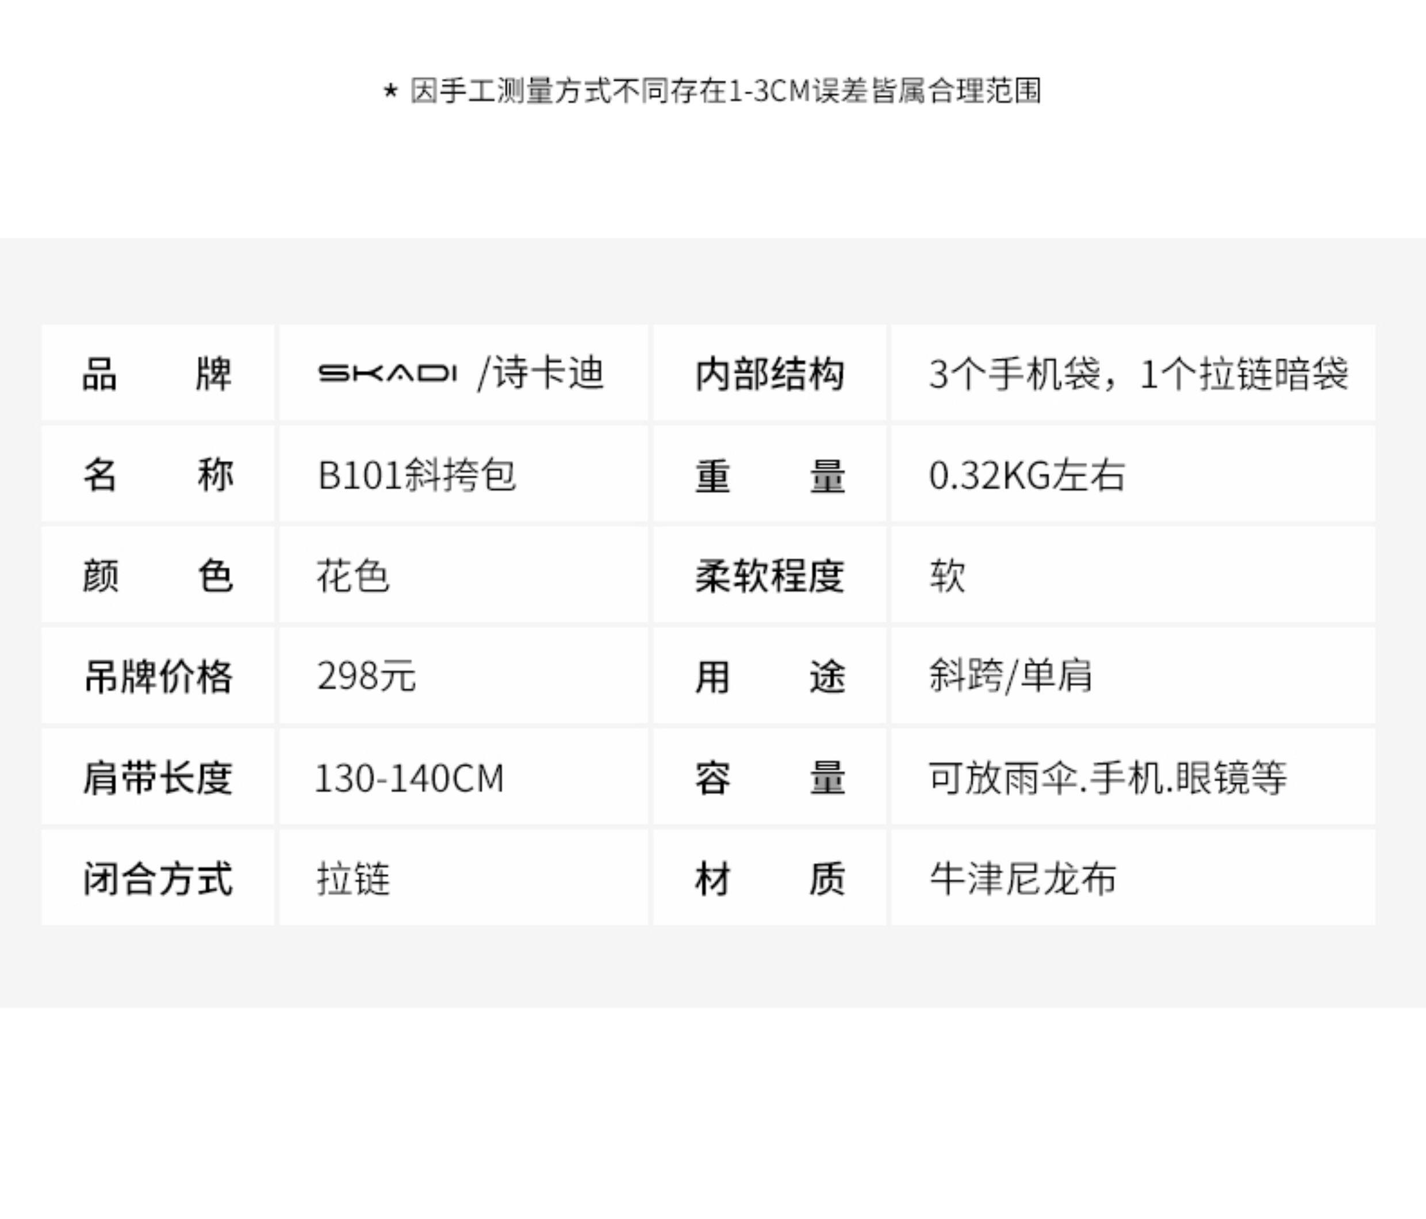
Task: Click the 软 softness value
Action: pos(947,576)
